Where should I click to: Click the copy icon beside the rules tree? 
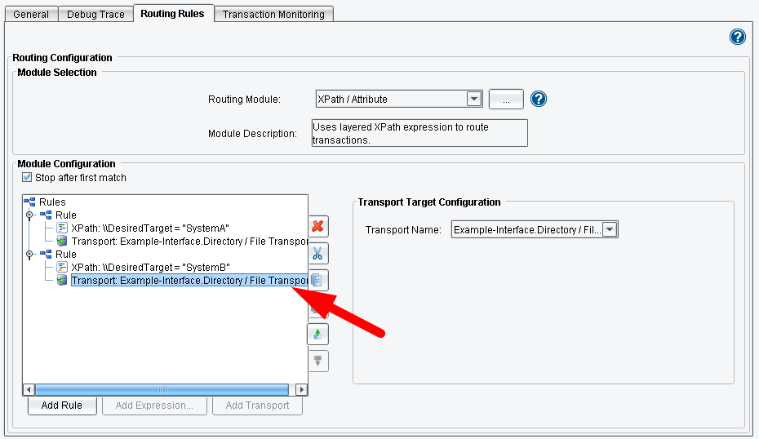[x=318, y=280]
